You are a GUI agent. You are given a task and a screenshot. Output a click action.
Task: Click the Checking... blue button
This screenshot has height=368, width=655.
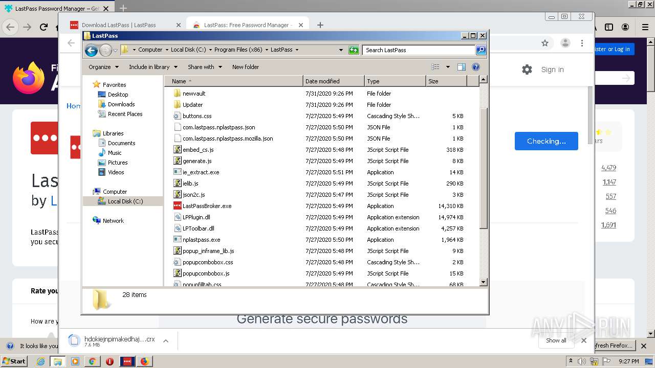547,141
